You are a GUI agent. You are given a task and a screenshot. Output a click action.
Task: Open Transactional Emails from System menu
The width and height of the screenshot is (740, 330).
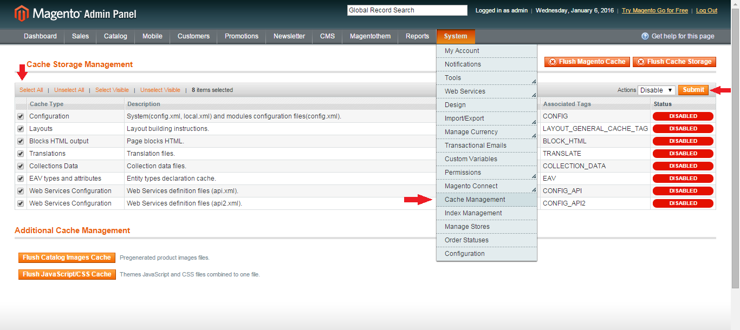click(486, 146)
